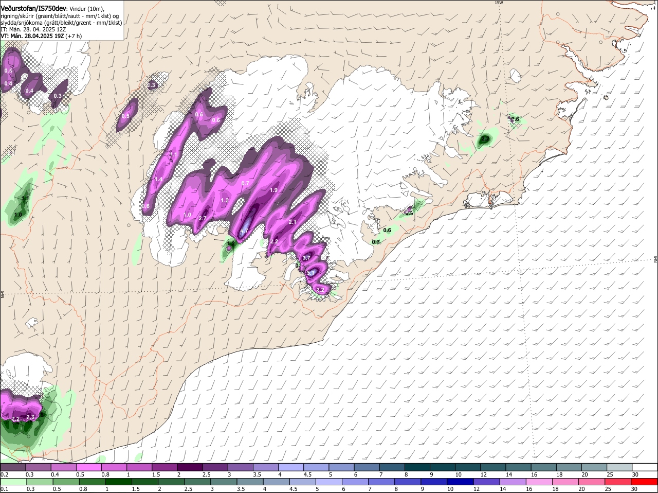
Task: Click the medium blue rain swatch between 7 and 8
Action: point(382,481)
